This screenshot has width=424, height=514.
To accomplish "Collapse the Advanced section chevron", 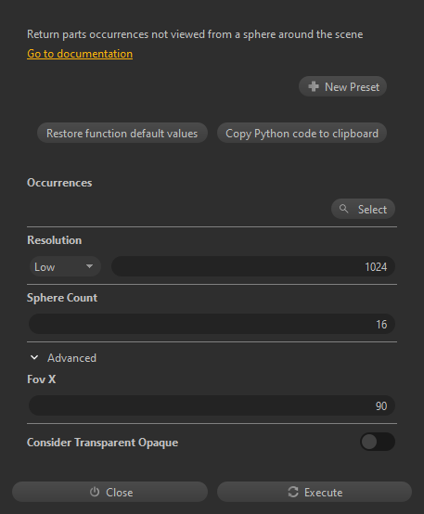I will [34, 357].
